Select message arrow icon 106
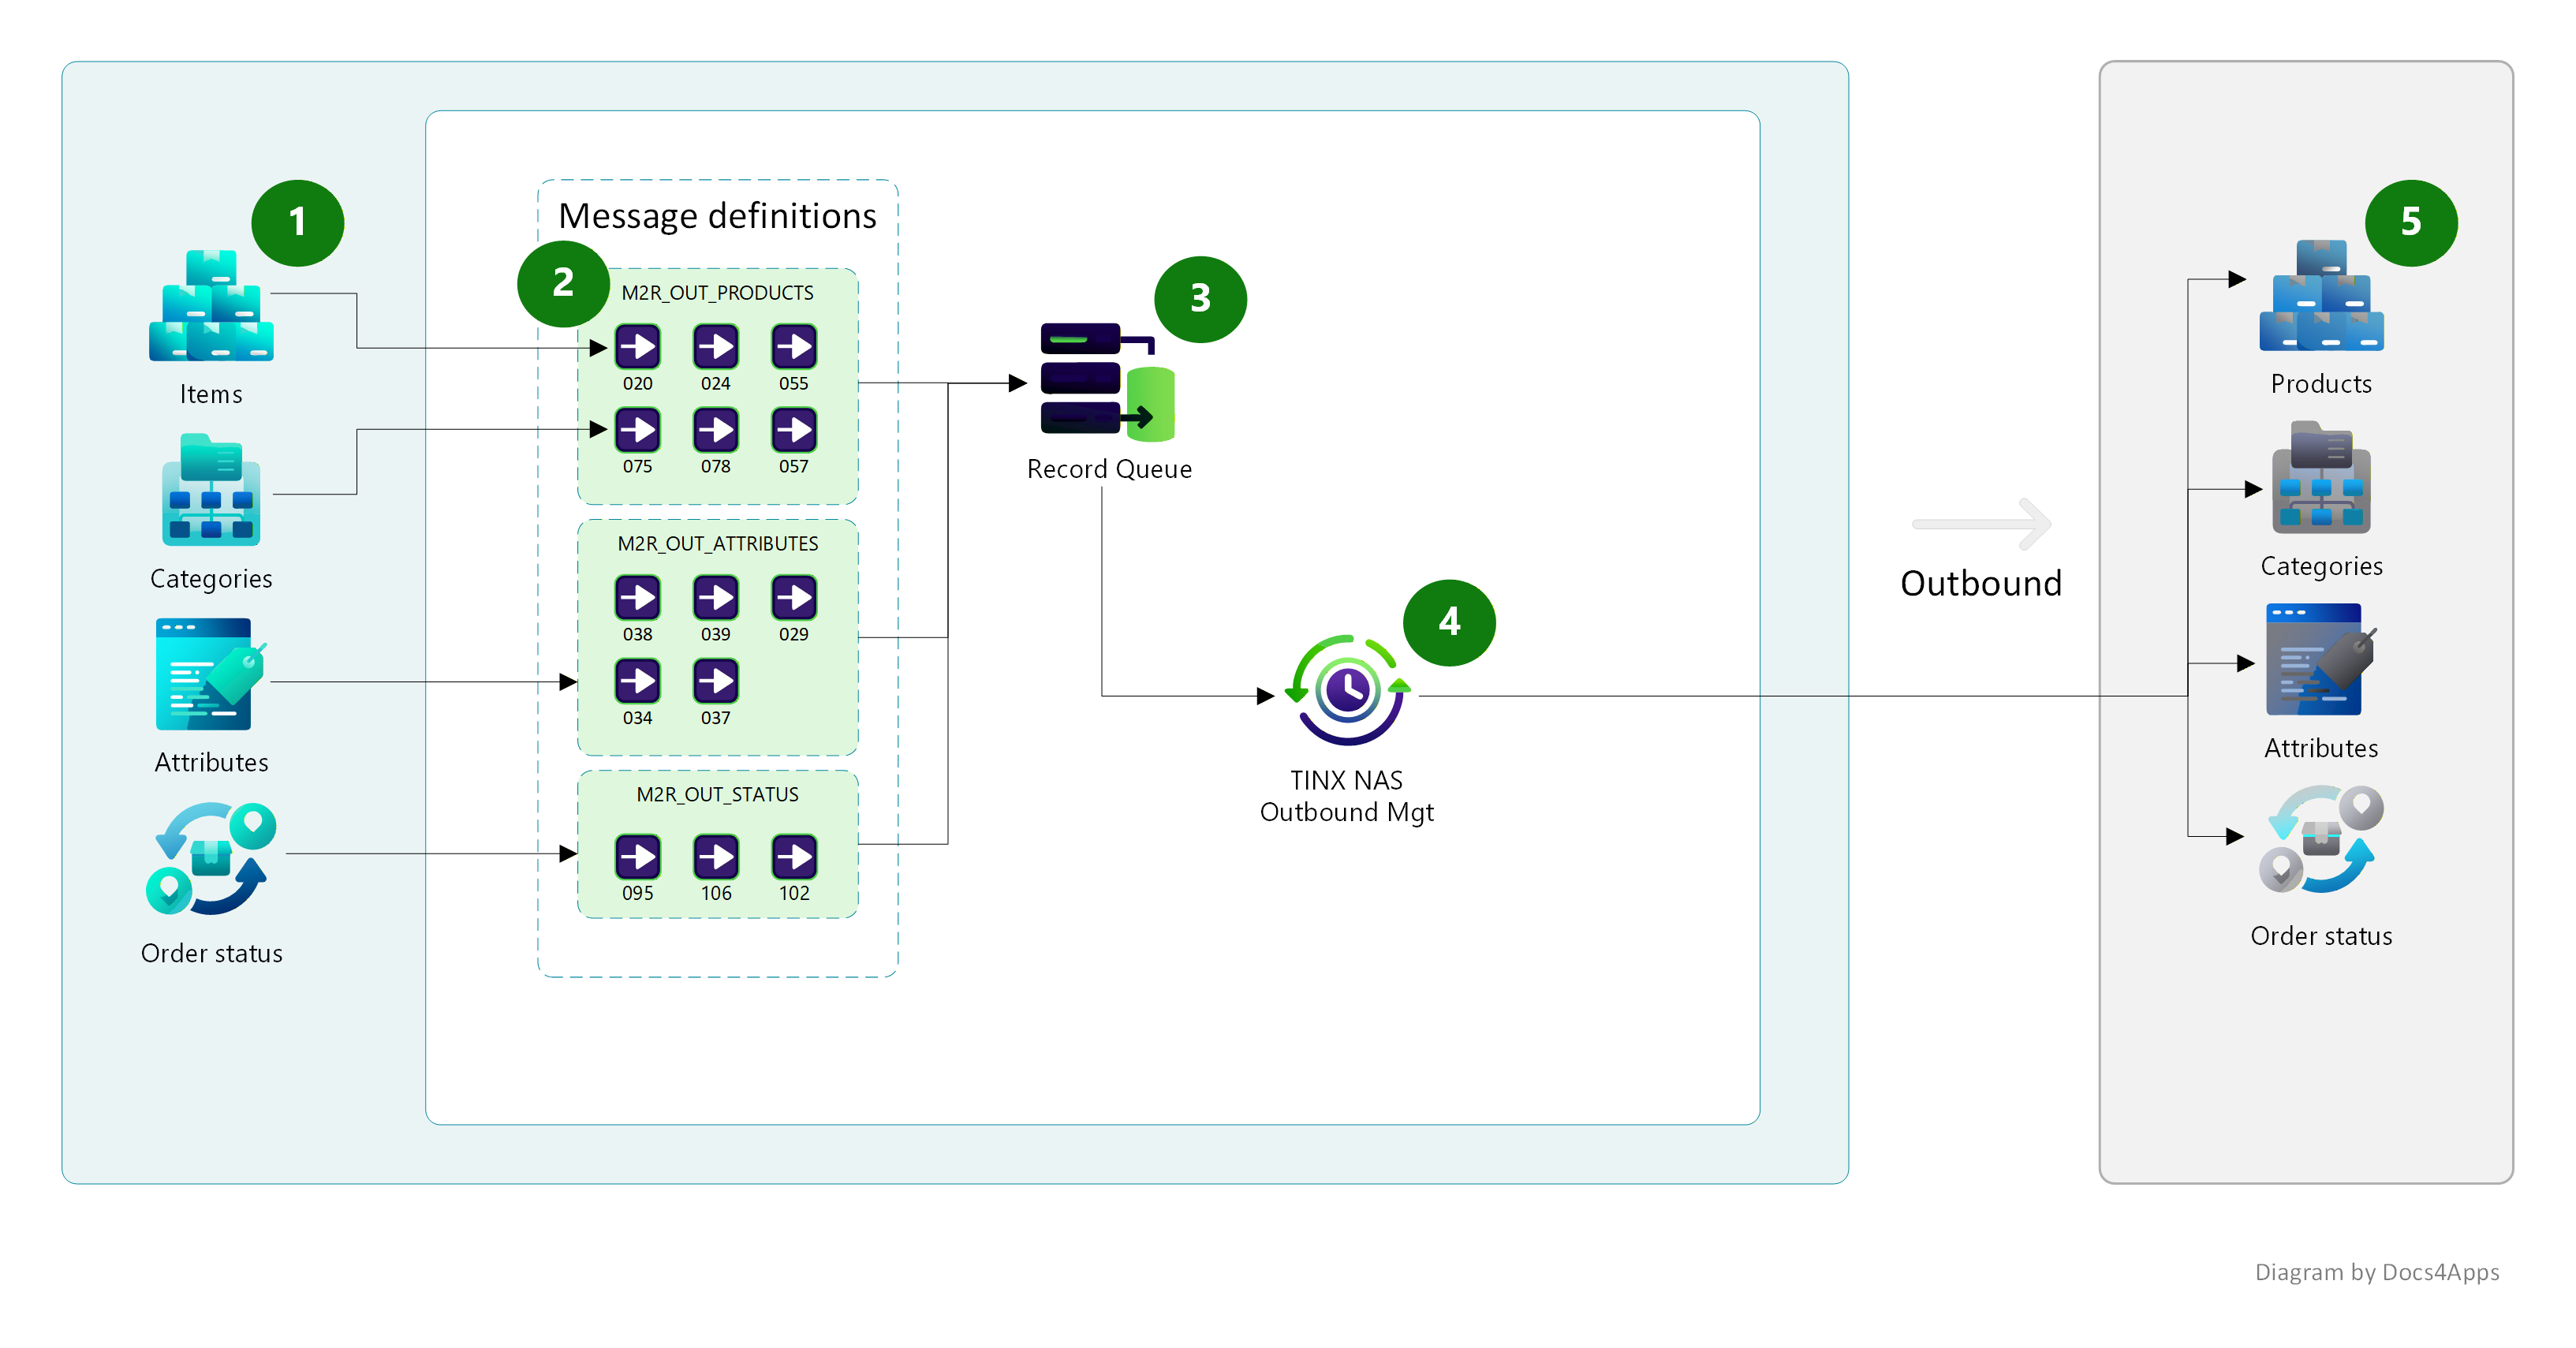The height and width of the screenshot is (1348, 2576). click(x=716, y=857)
